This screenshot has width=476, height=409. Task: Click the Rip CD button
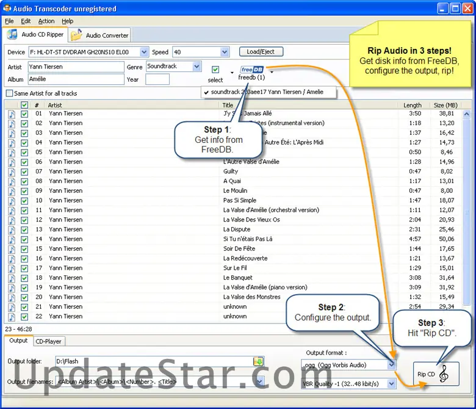436,374
